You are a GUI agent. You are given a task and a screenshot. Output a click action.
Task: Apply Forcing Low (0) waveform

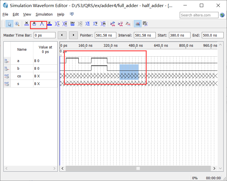tap(34, 24)
